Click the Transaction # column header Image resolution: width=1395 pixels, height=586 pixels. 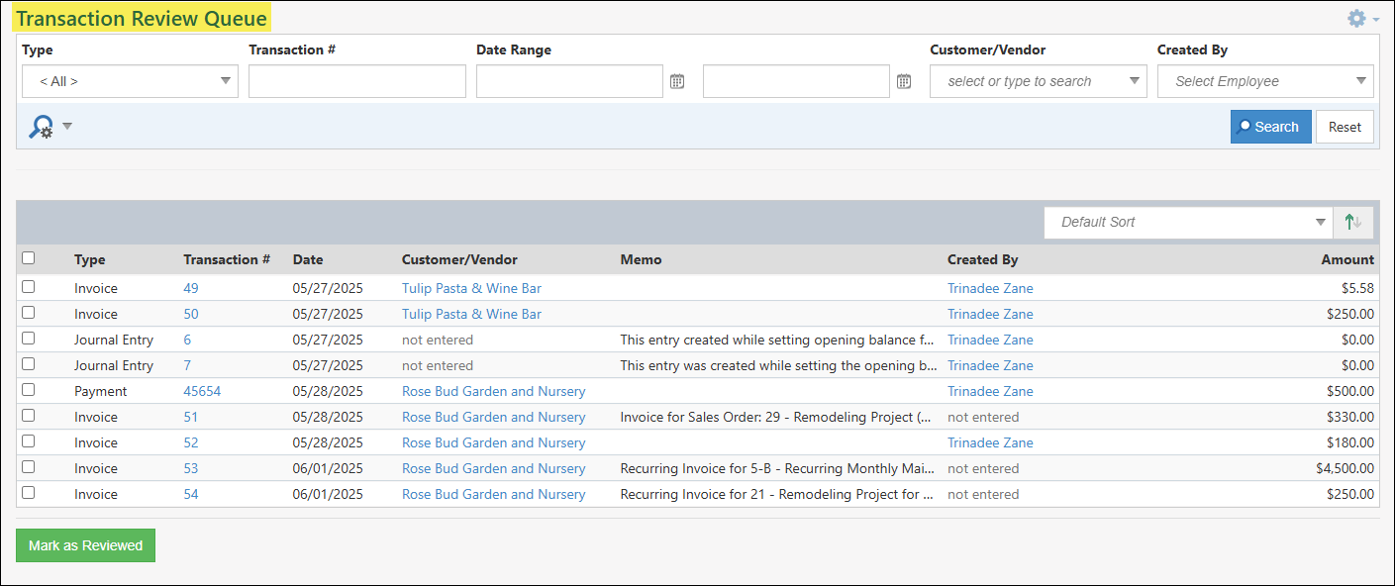pyautogui.click(x=227, y=259)
